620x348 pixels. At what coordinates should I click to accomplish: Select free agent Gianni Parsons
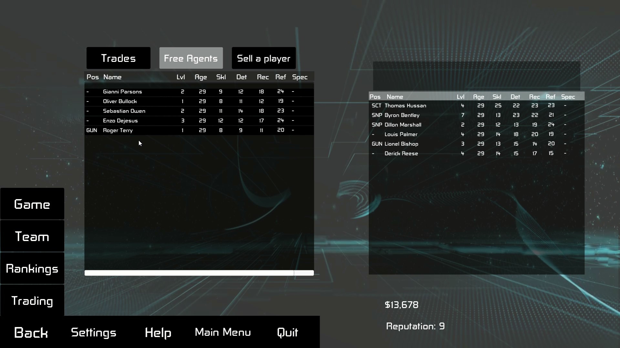(x=122, y=92)
